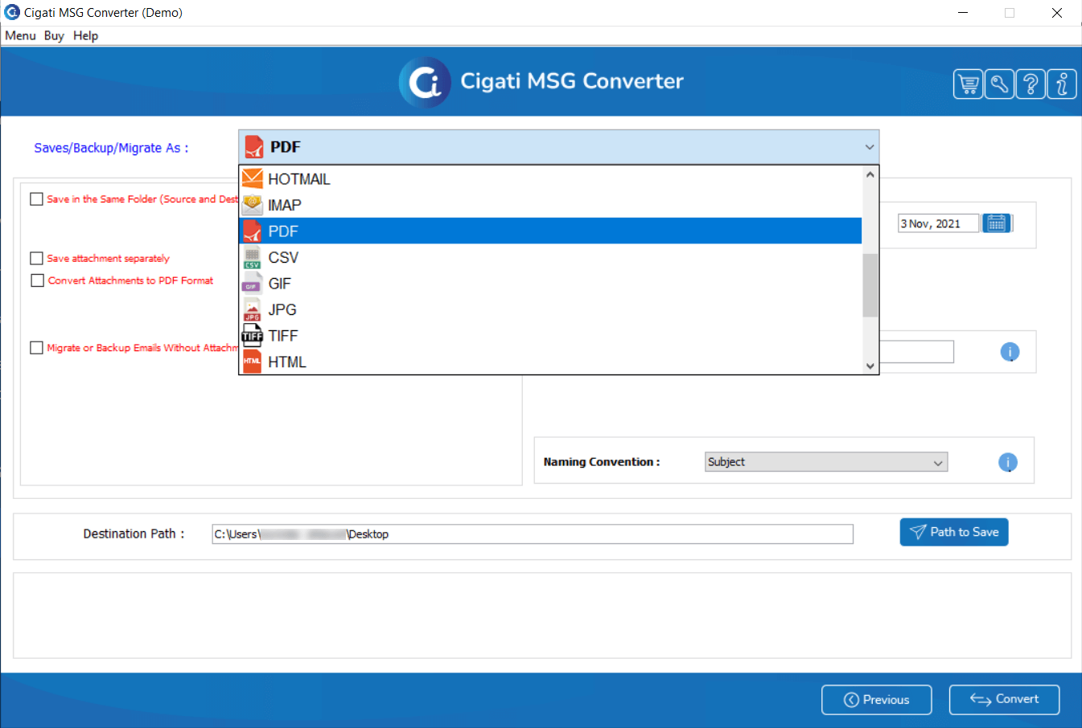Click the text field beside upper info icon
The image size is (1082, 728).
coord(916,352)
